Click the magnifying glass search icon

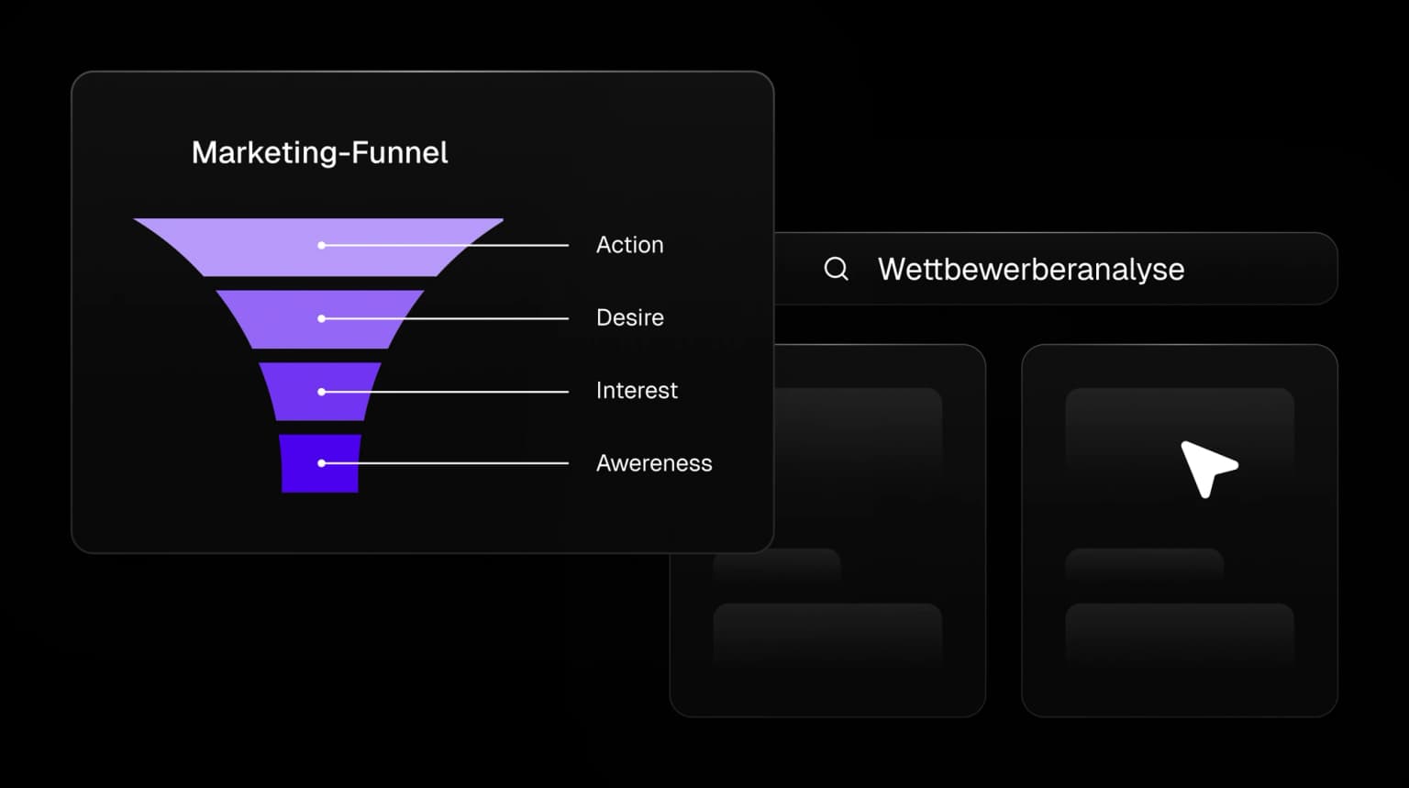[836, 269]
